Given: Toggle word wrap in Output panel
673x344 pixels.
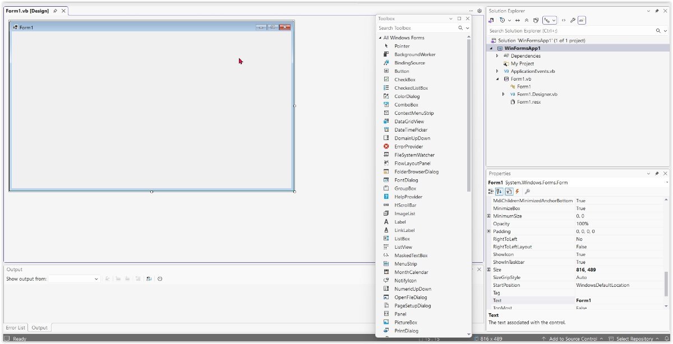Looking at the screenshot, I should [149, 278].
